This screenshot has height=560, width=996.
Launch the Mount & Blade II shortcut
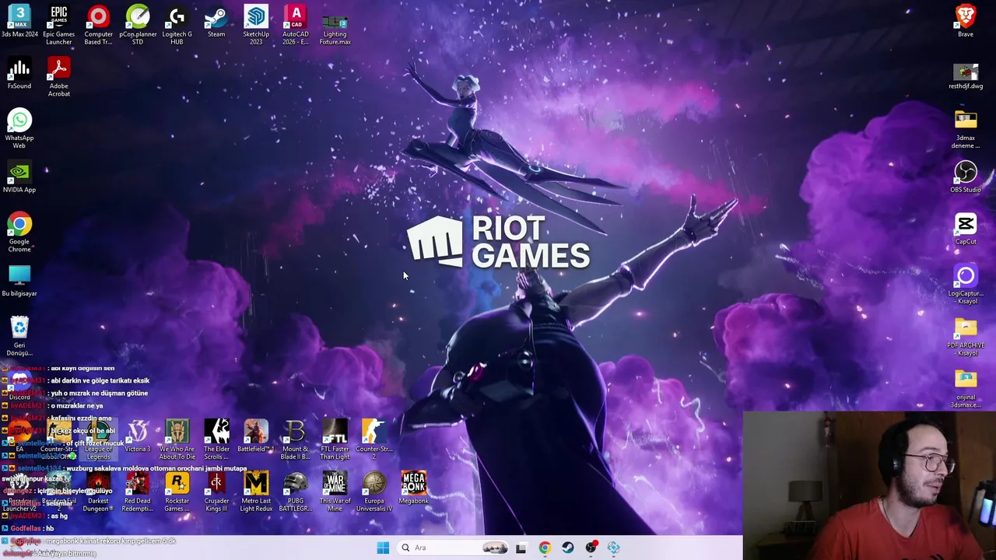pos(296,439)
